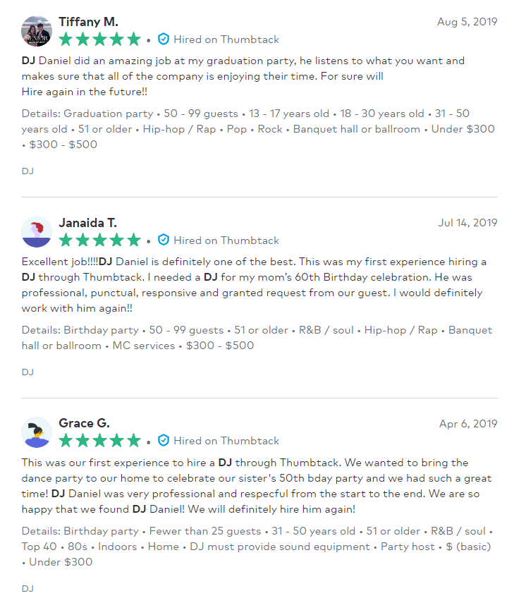Open reviewer name Grace G.
526x603 pixels.
(84, 423)
